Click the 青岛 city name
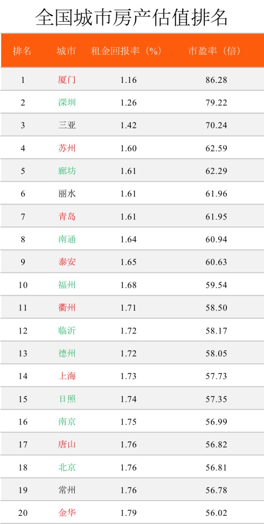This screenshot has height=524, width=264. pos(67,216)
